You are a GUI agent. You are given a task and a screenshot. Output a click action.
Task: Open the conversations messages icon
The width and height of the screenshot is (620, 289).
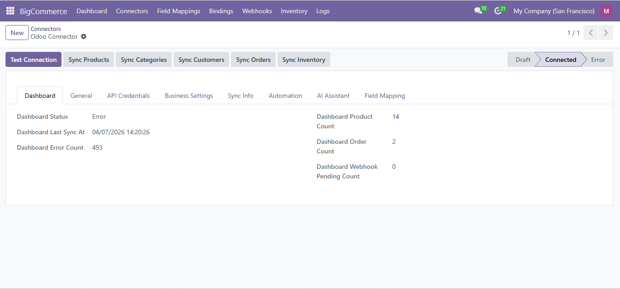point(478,11)
